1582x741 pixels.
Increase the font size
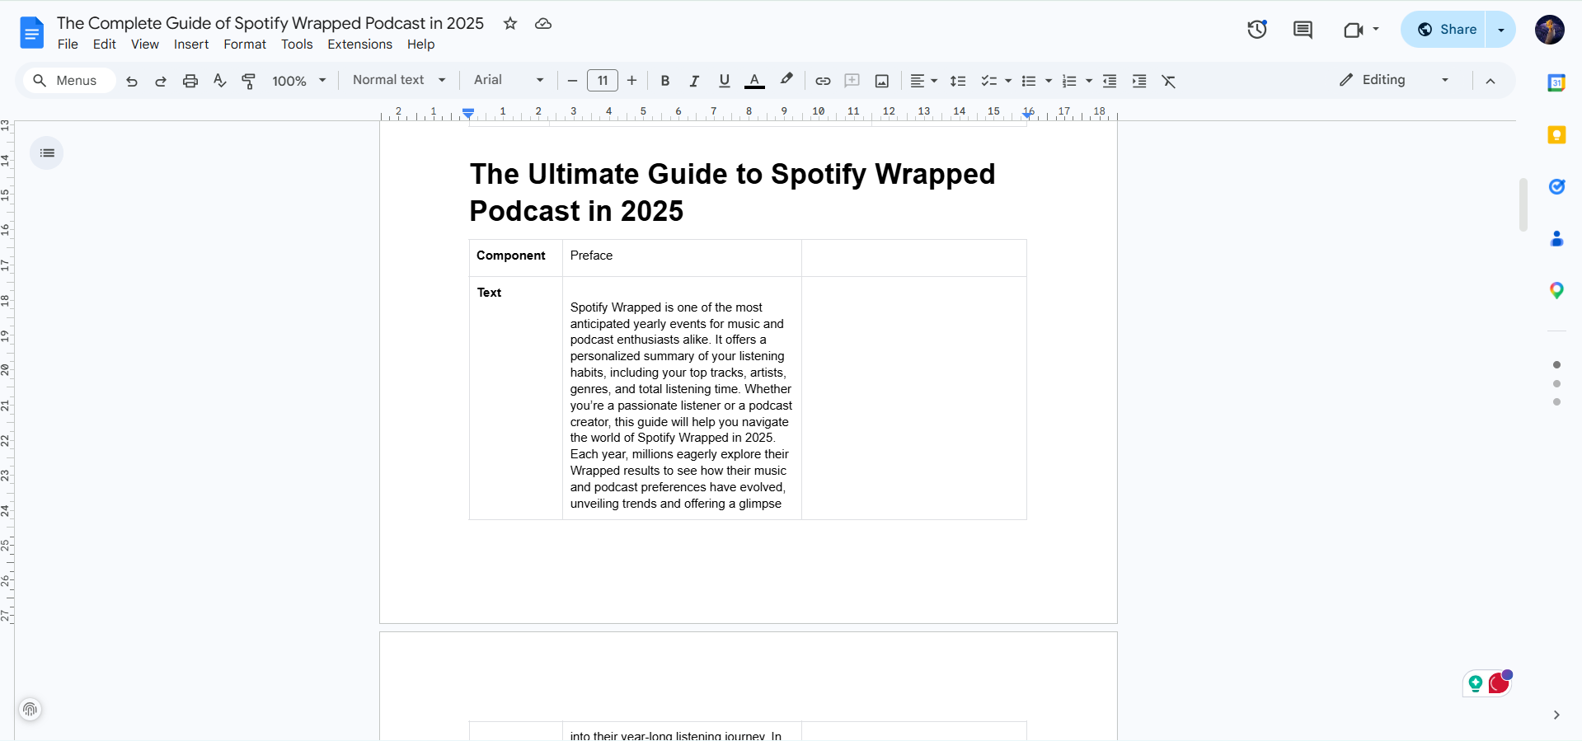[x=632, y=81]
